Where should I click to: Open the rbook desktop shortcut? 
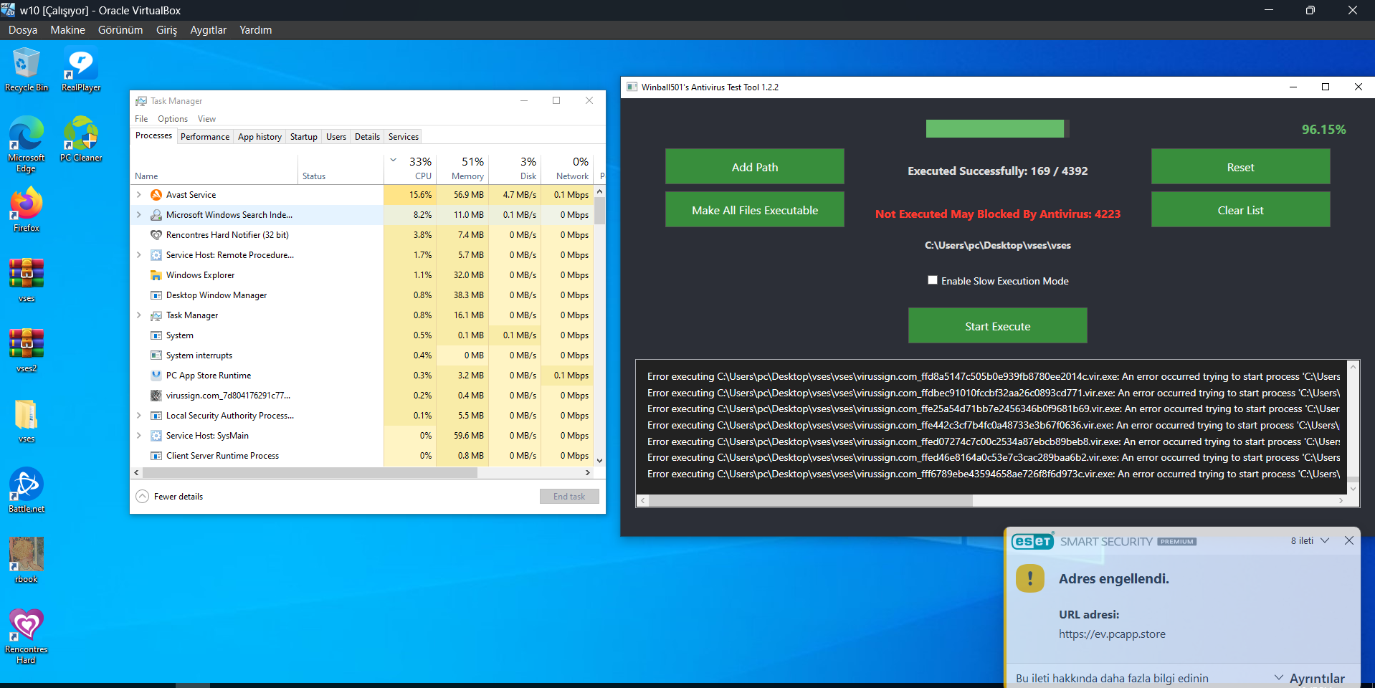coord(27,560)
